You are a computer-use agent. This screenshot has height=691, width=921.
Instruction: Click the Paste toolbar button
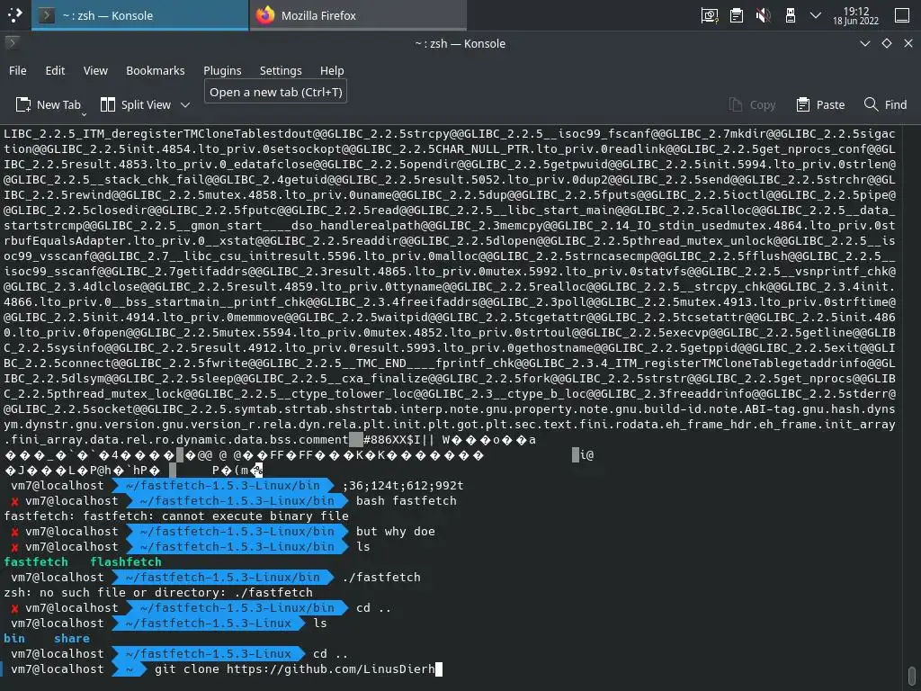pyautogui.click(x=820, y=104)
